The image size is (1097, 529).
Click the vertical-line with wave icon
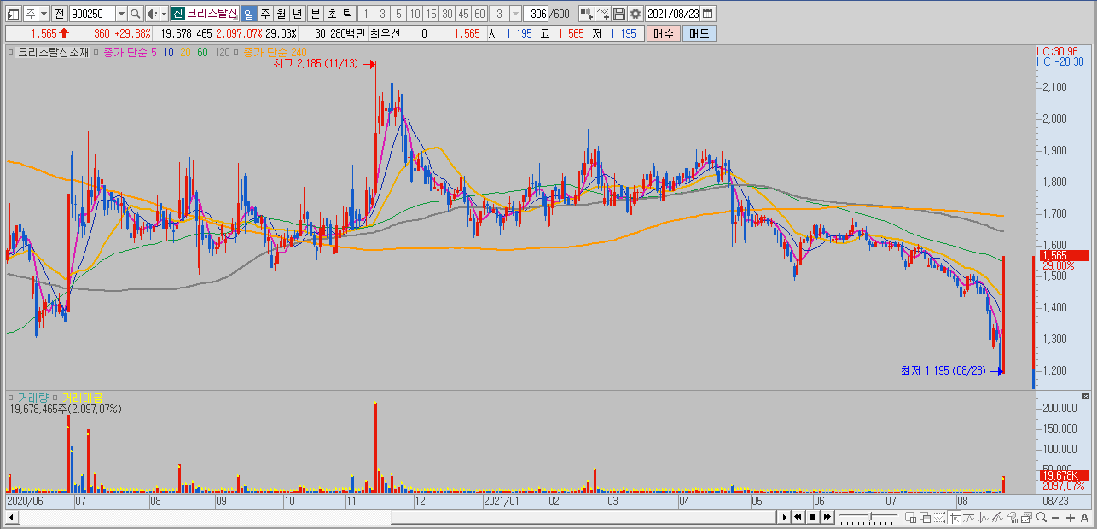983,517
